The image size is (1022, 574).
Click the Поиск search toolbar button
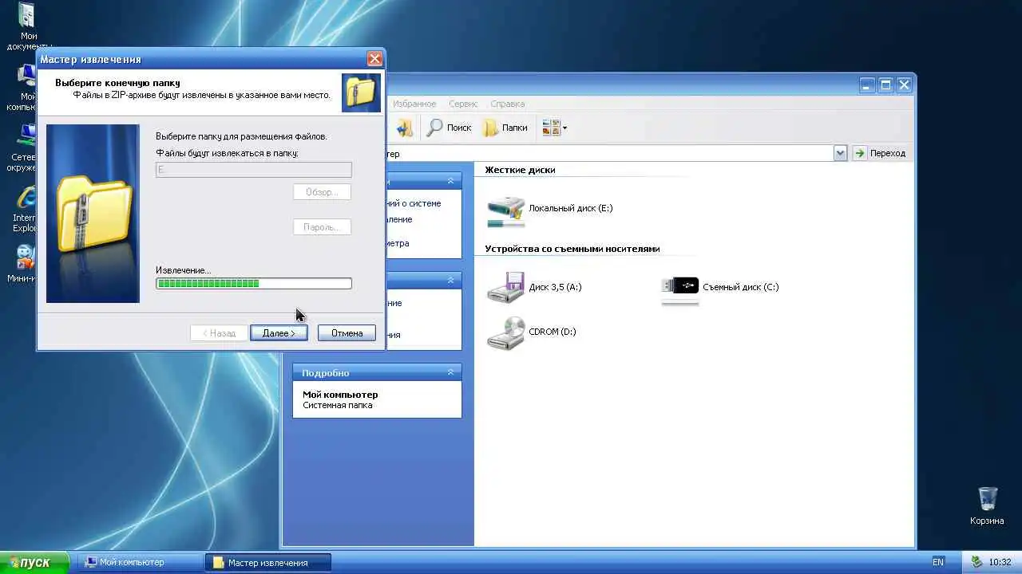tap(449, 128)
